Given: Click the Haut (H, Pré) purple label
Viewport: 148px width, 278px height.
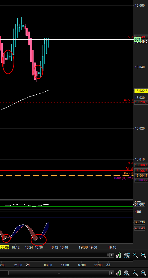Looking at the screenshot, I should [123, 178].
